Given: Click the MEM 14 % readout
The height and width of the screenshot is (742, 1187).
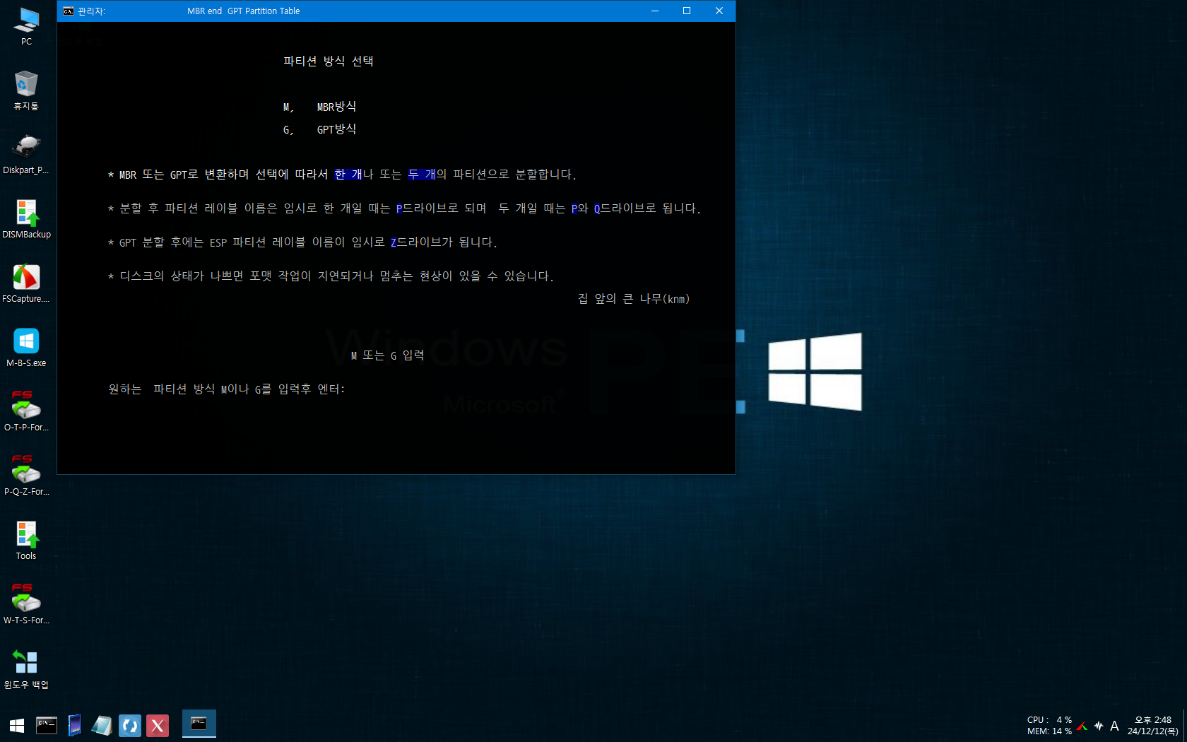Looking at the screenshot, I should (x=1049, y=731).
